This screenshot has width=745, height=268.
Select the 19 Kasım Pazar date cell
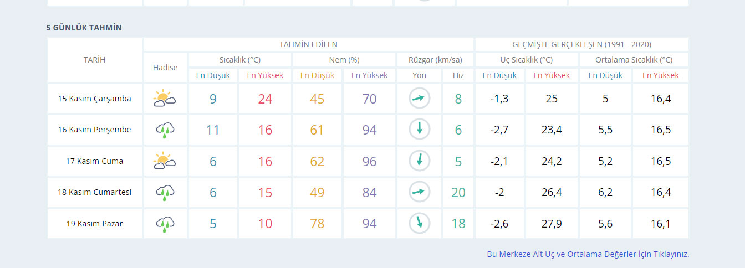coord(95,224)
